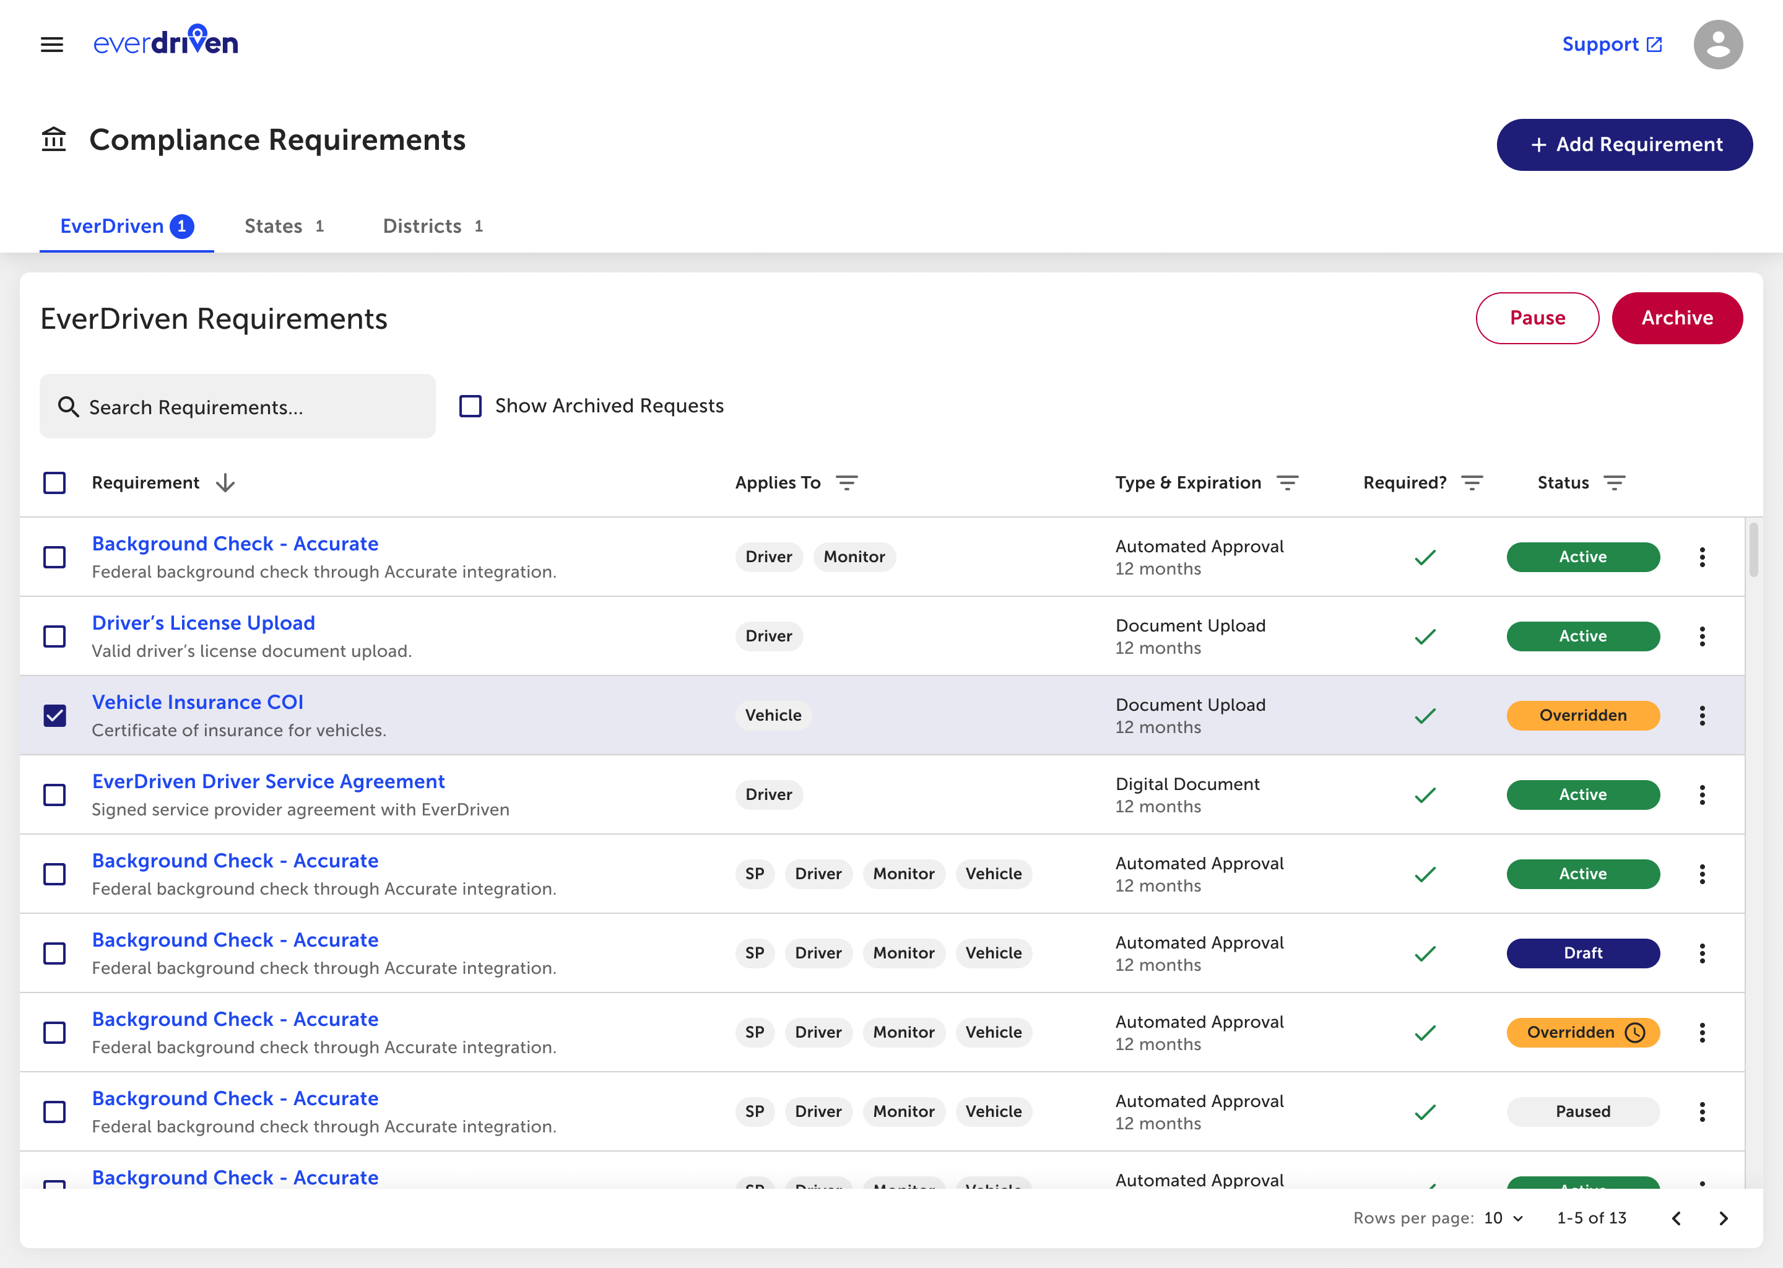Filter the Applies To column
Screen dimensions: 1783x1268
point(846,482)
